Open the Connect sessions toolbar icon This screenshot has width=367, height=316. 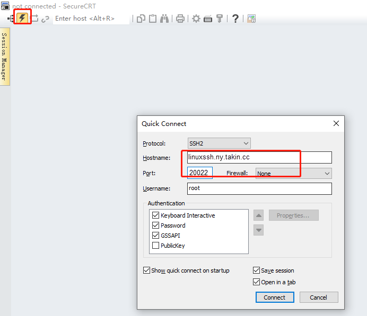pyautogui.click(x=11, y=18)
